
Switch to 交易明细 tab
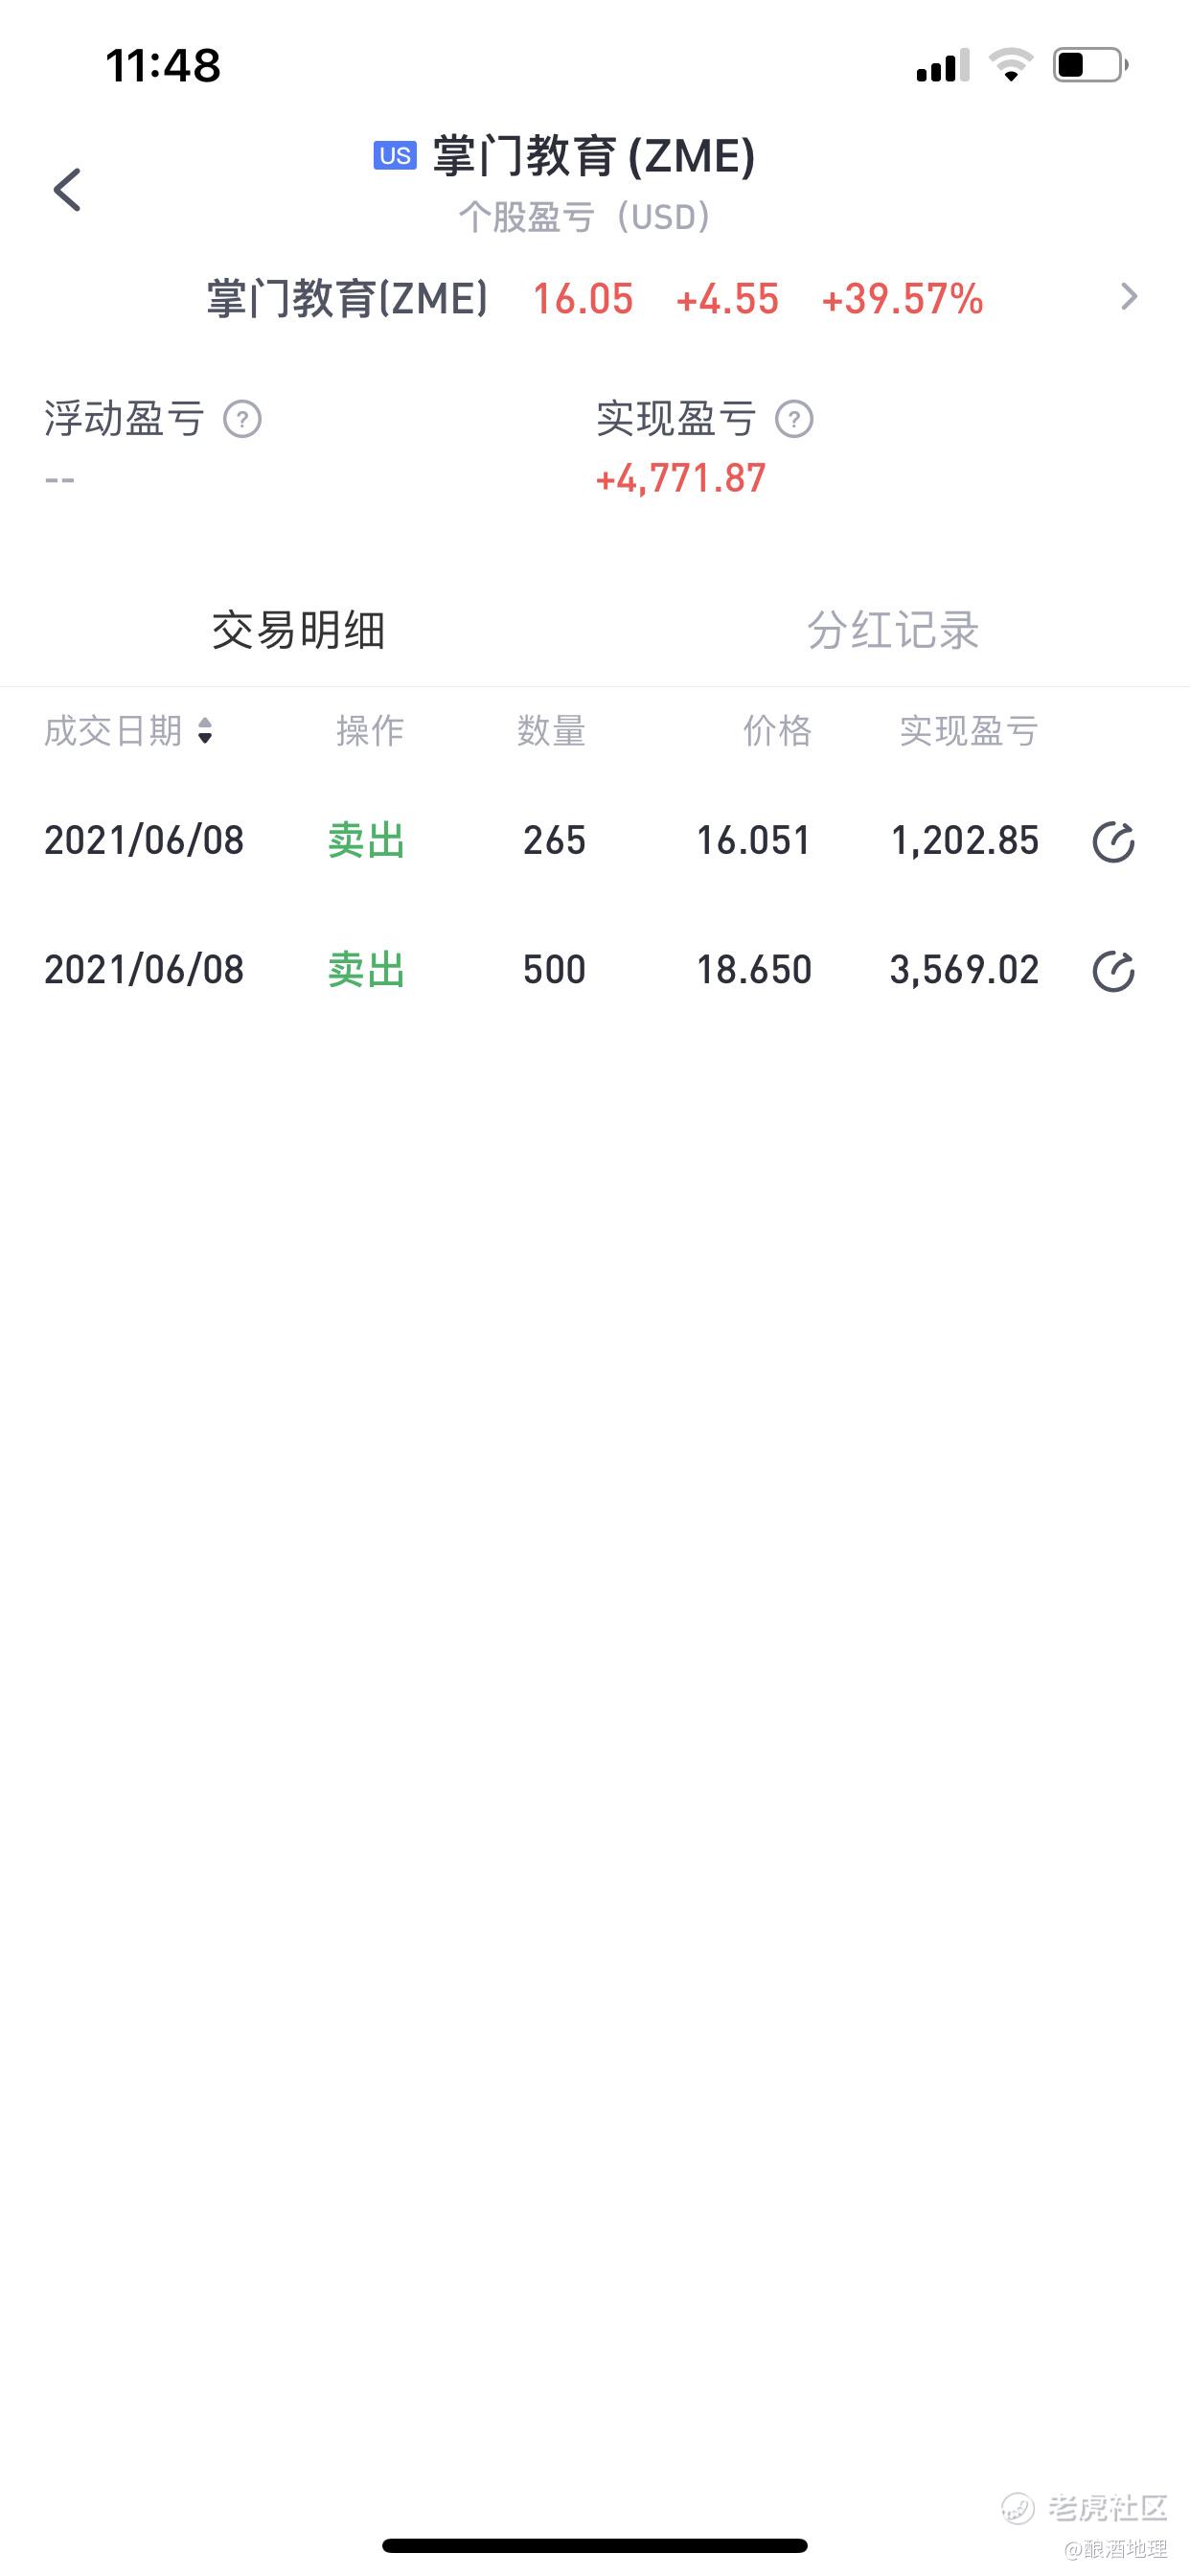[x=298, y=630]
